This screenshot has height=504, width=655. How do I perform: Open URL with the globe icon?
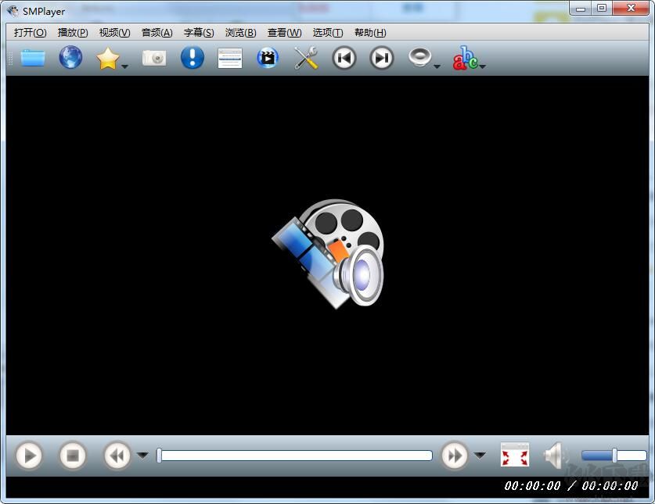point(70,57)
